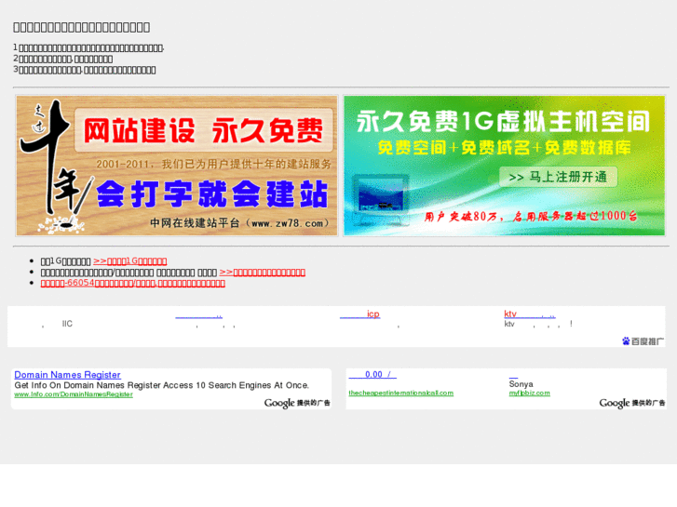Open the red link containing '66054'
Viewport: 677px width, 507px height.
tap(132, 283)
